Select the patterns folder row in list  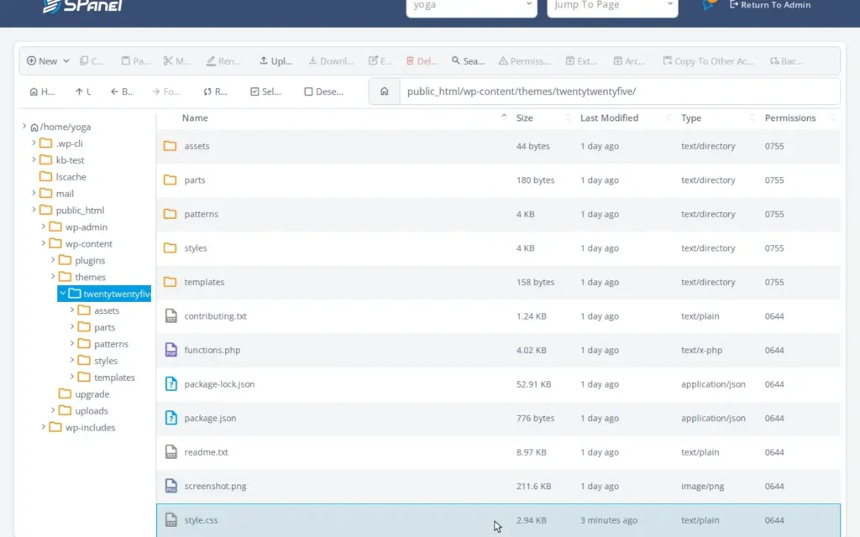point(498,214)
